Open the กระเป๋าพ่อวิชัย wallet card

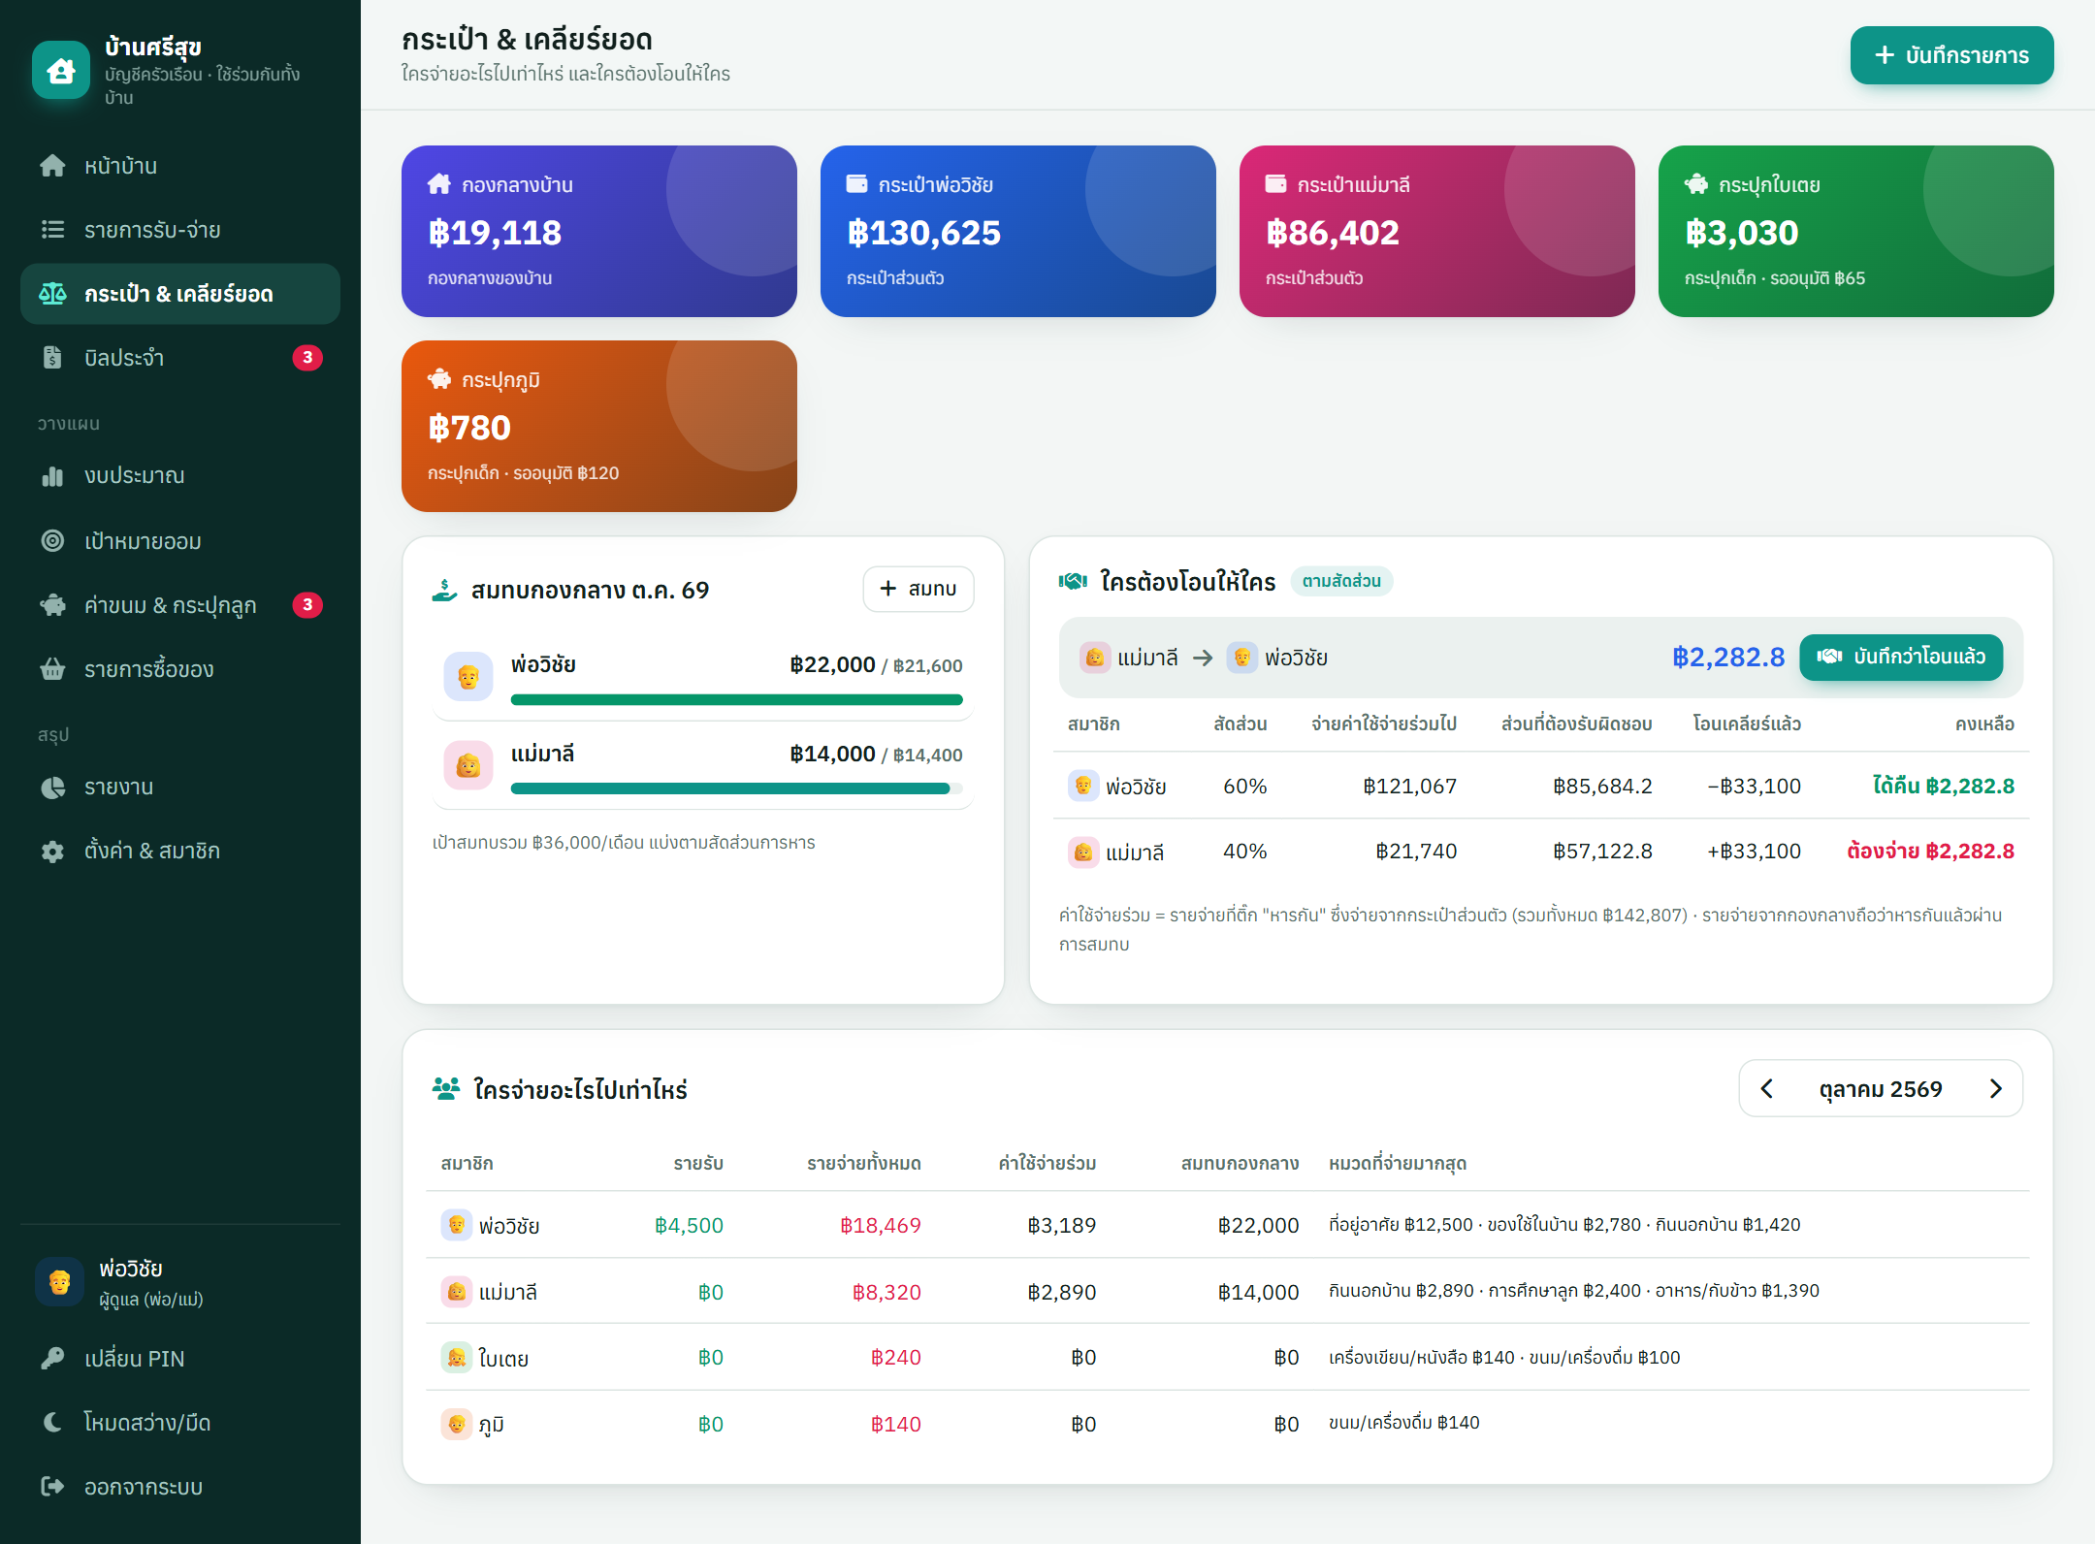[1018, 231]
